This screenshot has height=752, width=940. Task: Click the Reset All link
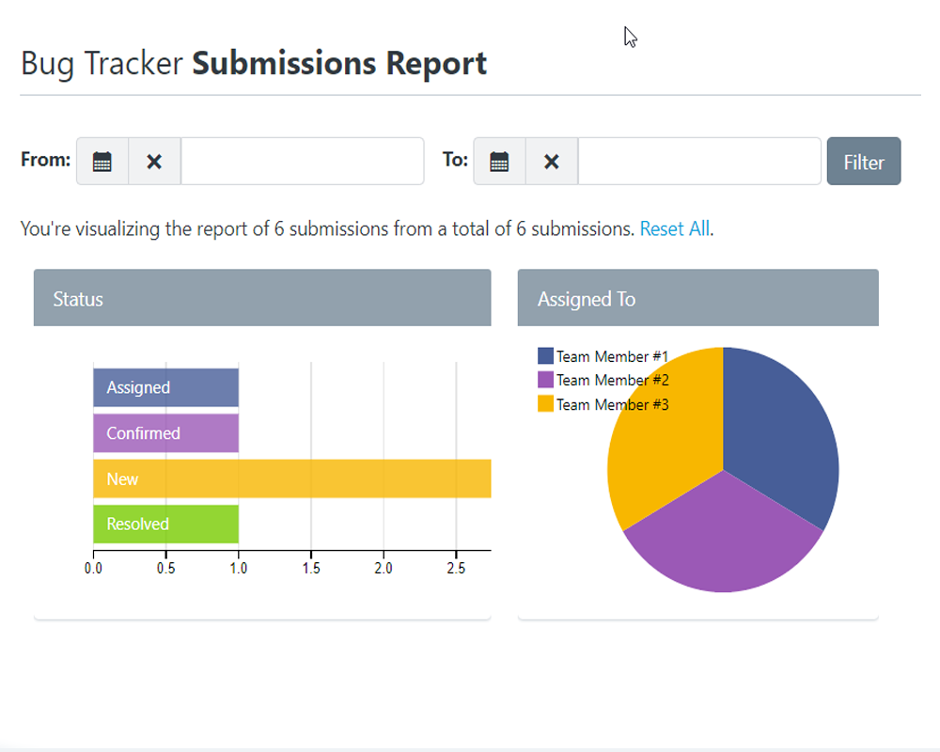click(674, 228)
